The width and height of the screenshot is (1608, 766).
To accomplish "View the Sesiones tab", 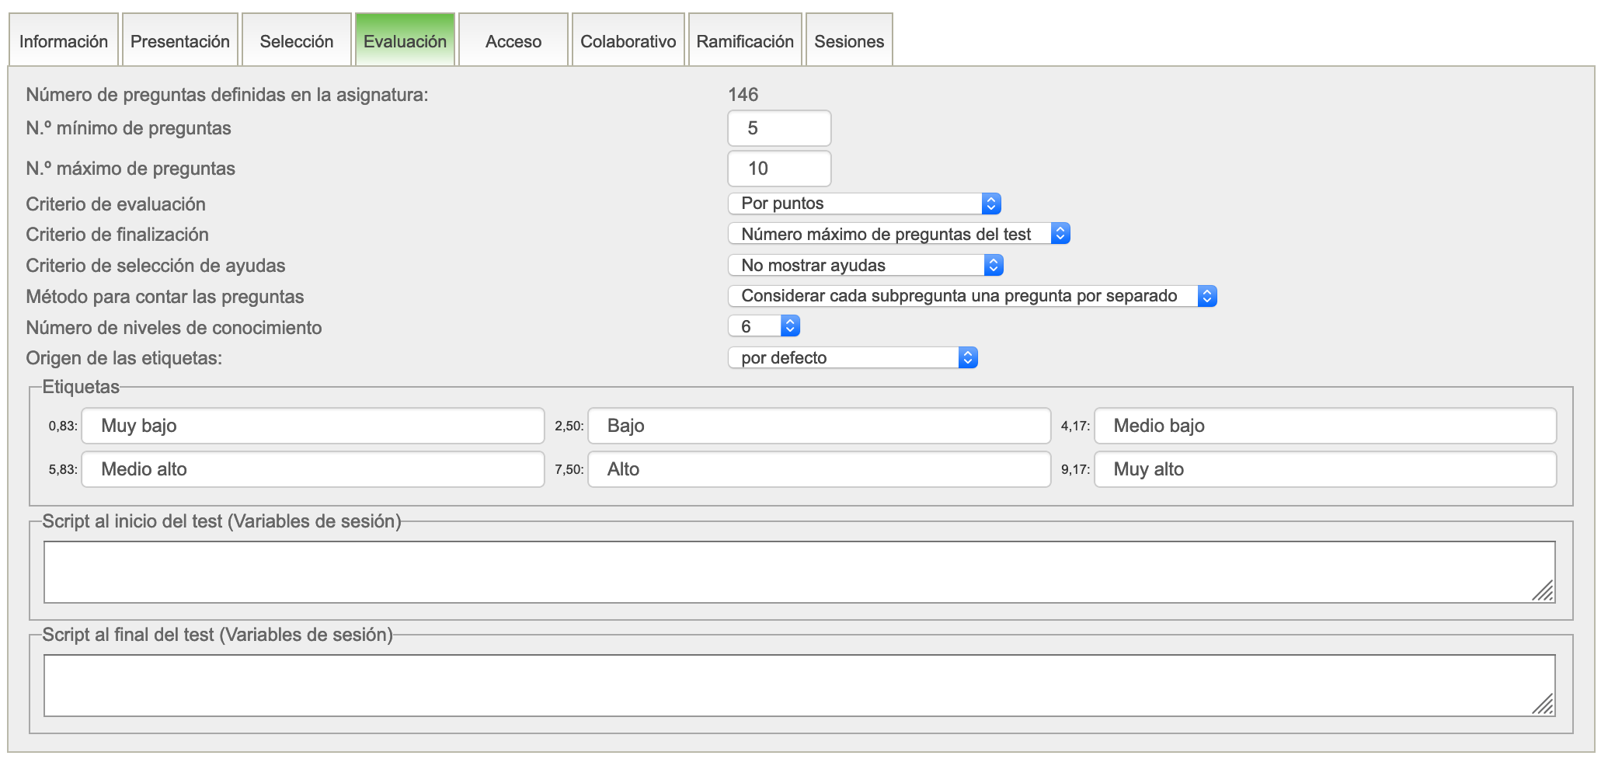I will (x=848, y=41).
